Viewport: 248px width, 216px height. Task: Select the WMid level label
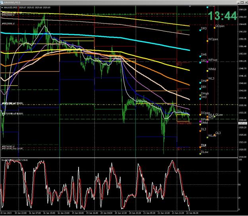click(212, 69)
